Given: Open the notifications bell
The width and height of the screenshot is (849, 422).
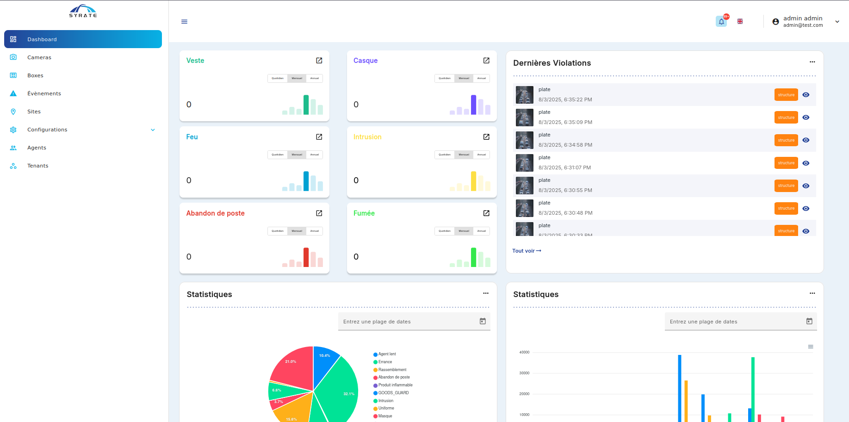Looking at the screenshot, I should [x=721, y=21].
